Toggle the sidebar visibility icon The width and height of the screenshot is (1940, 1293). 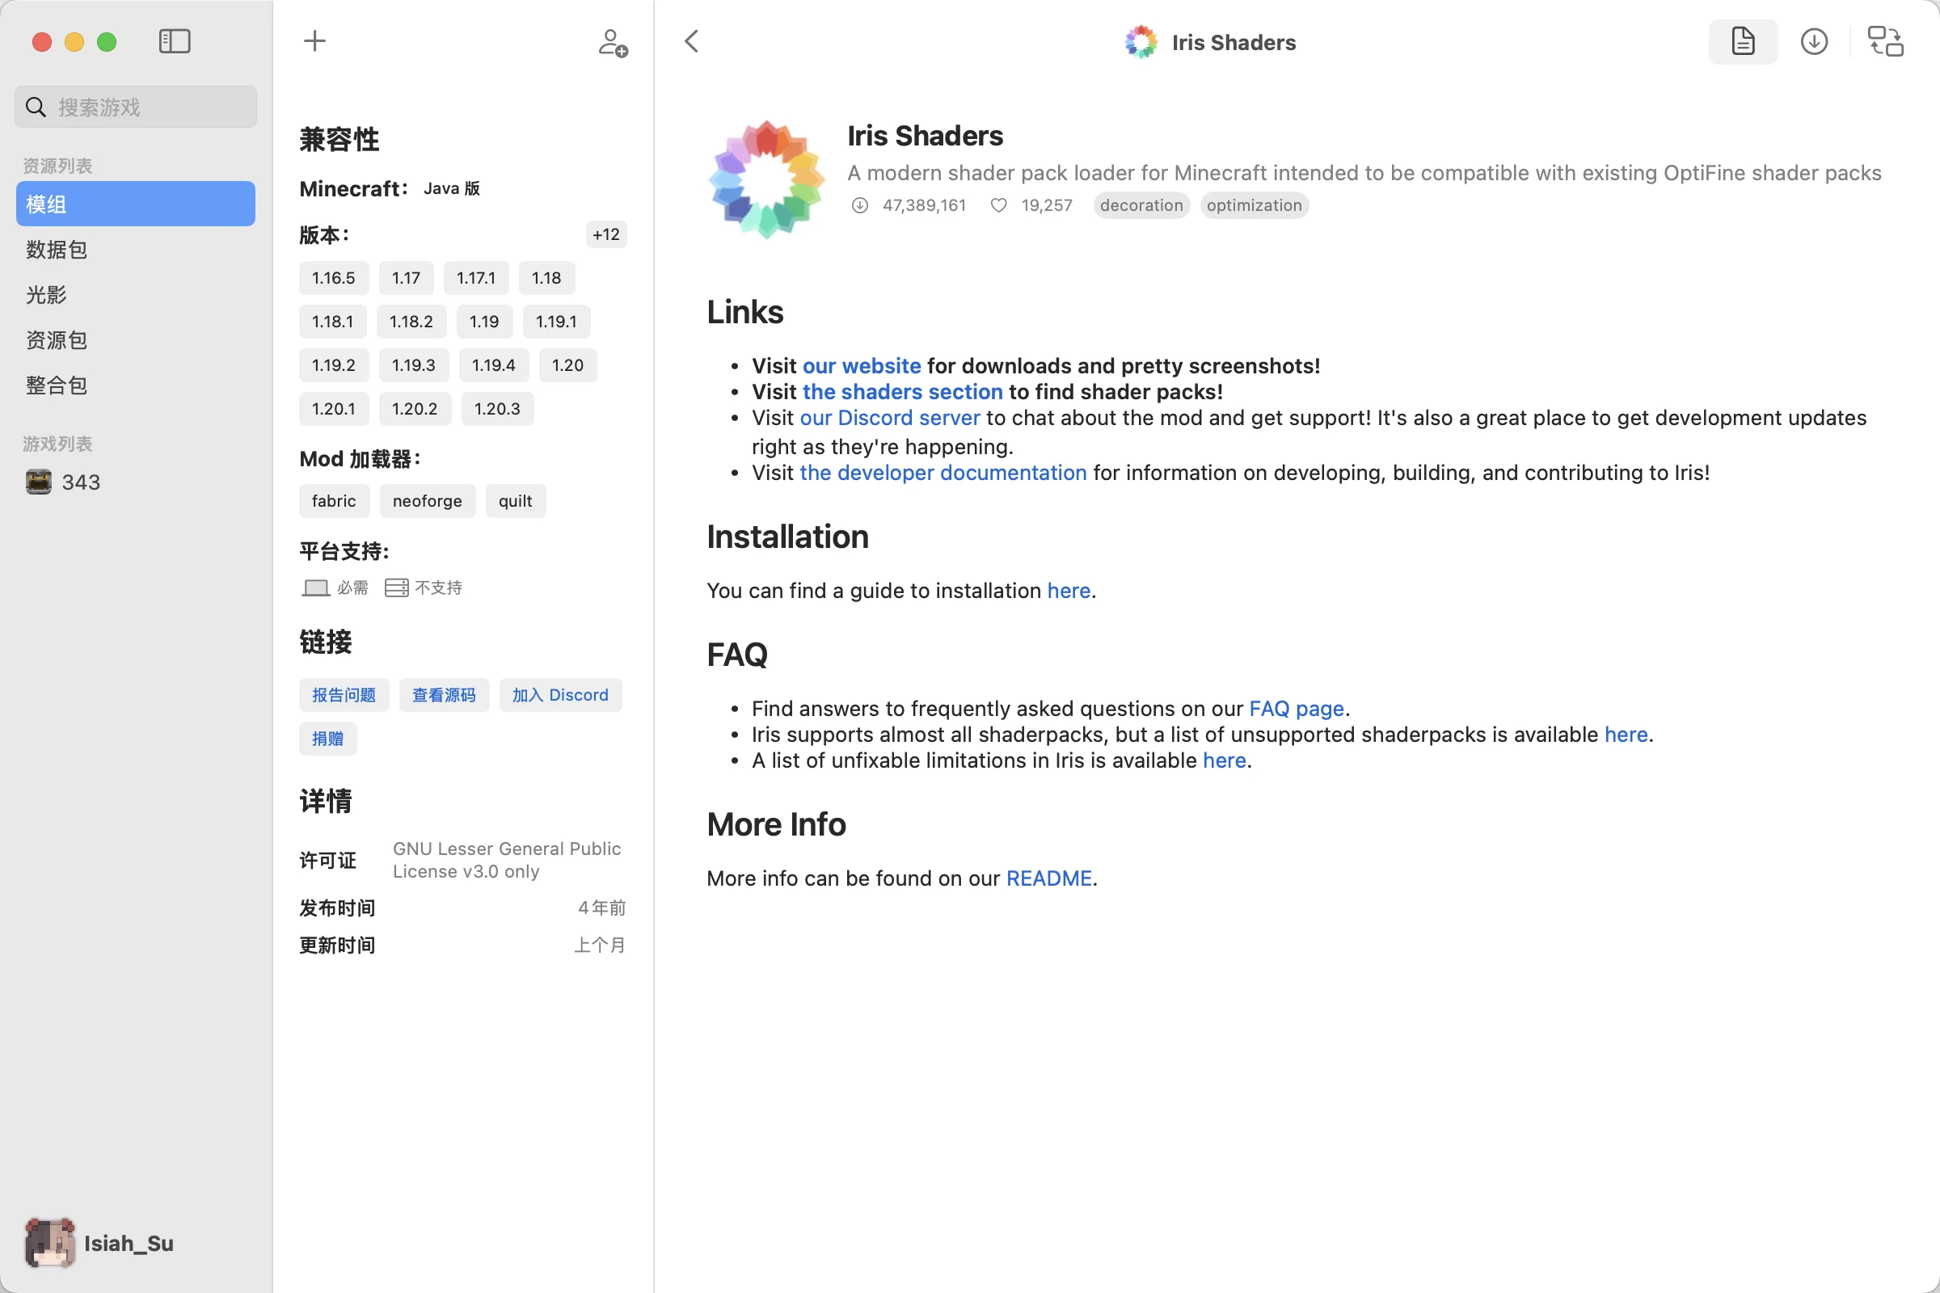174,41
